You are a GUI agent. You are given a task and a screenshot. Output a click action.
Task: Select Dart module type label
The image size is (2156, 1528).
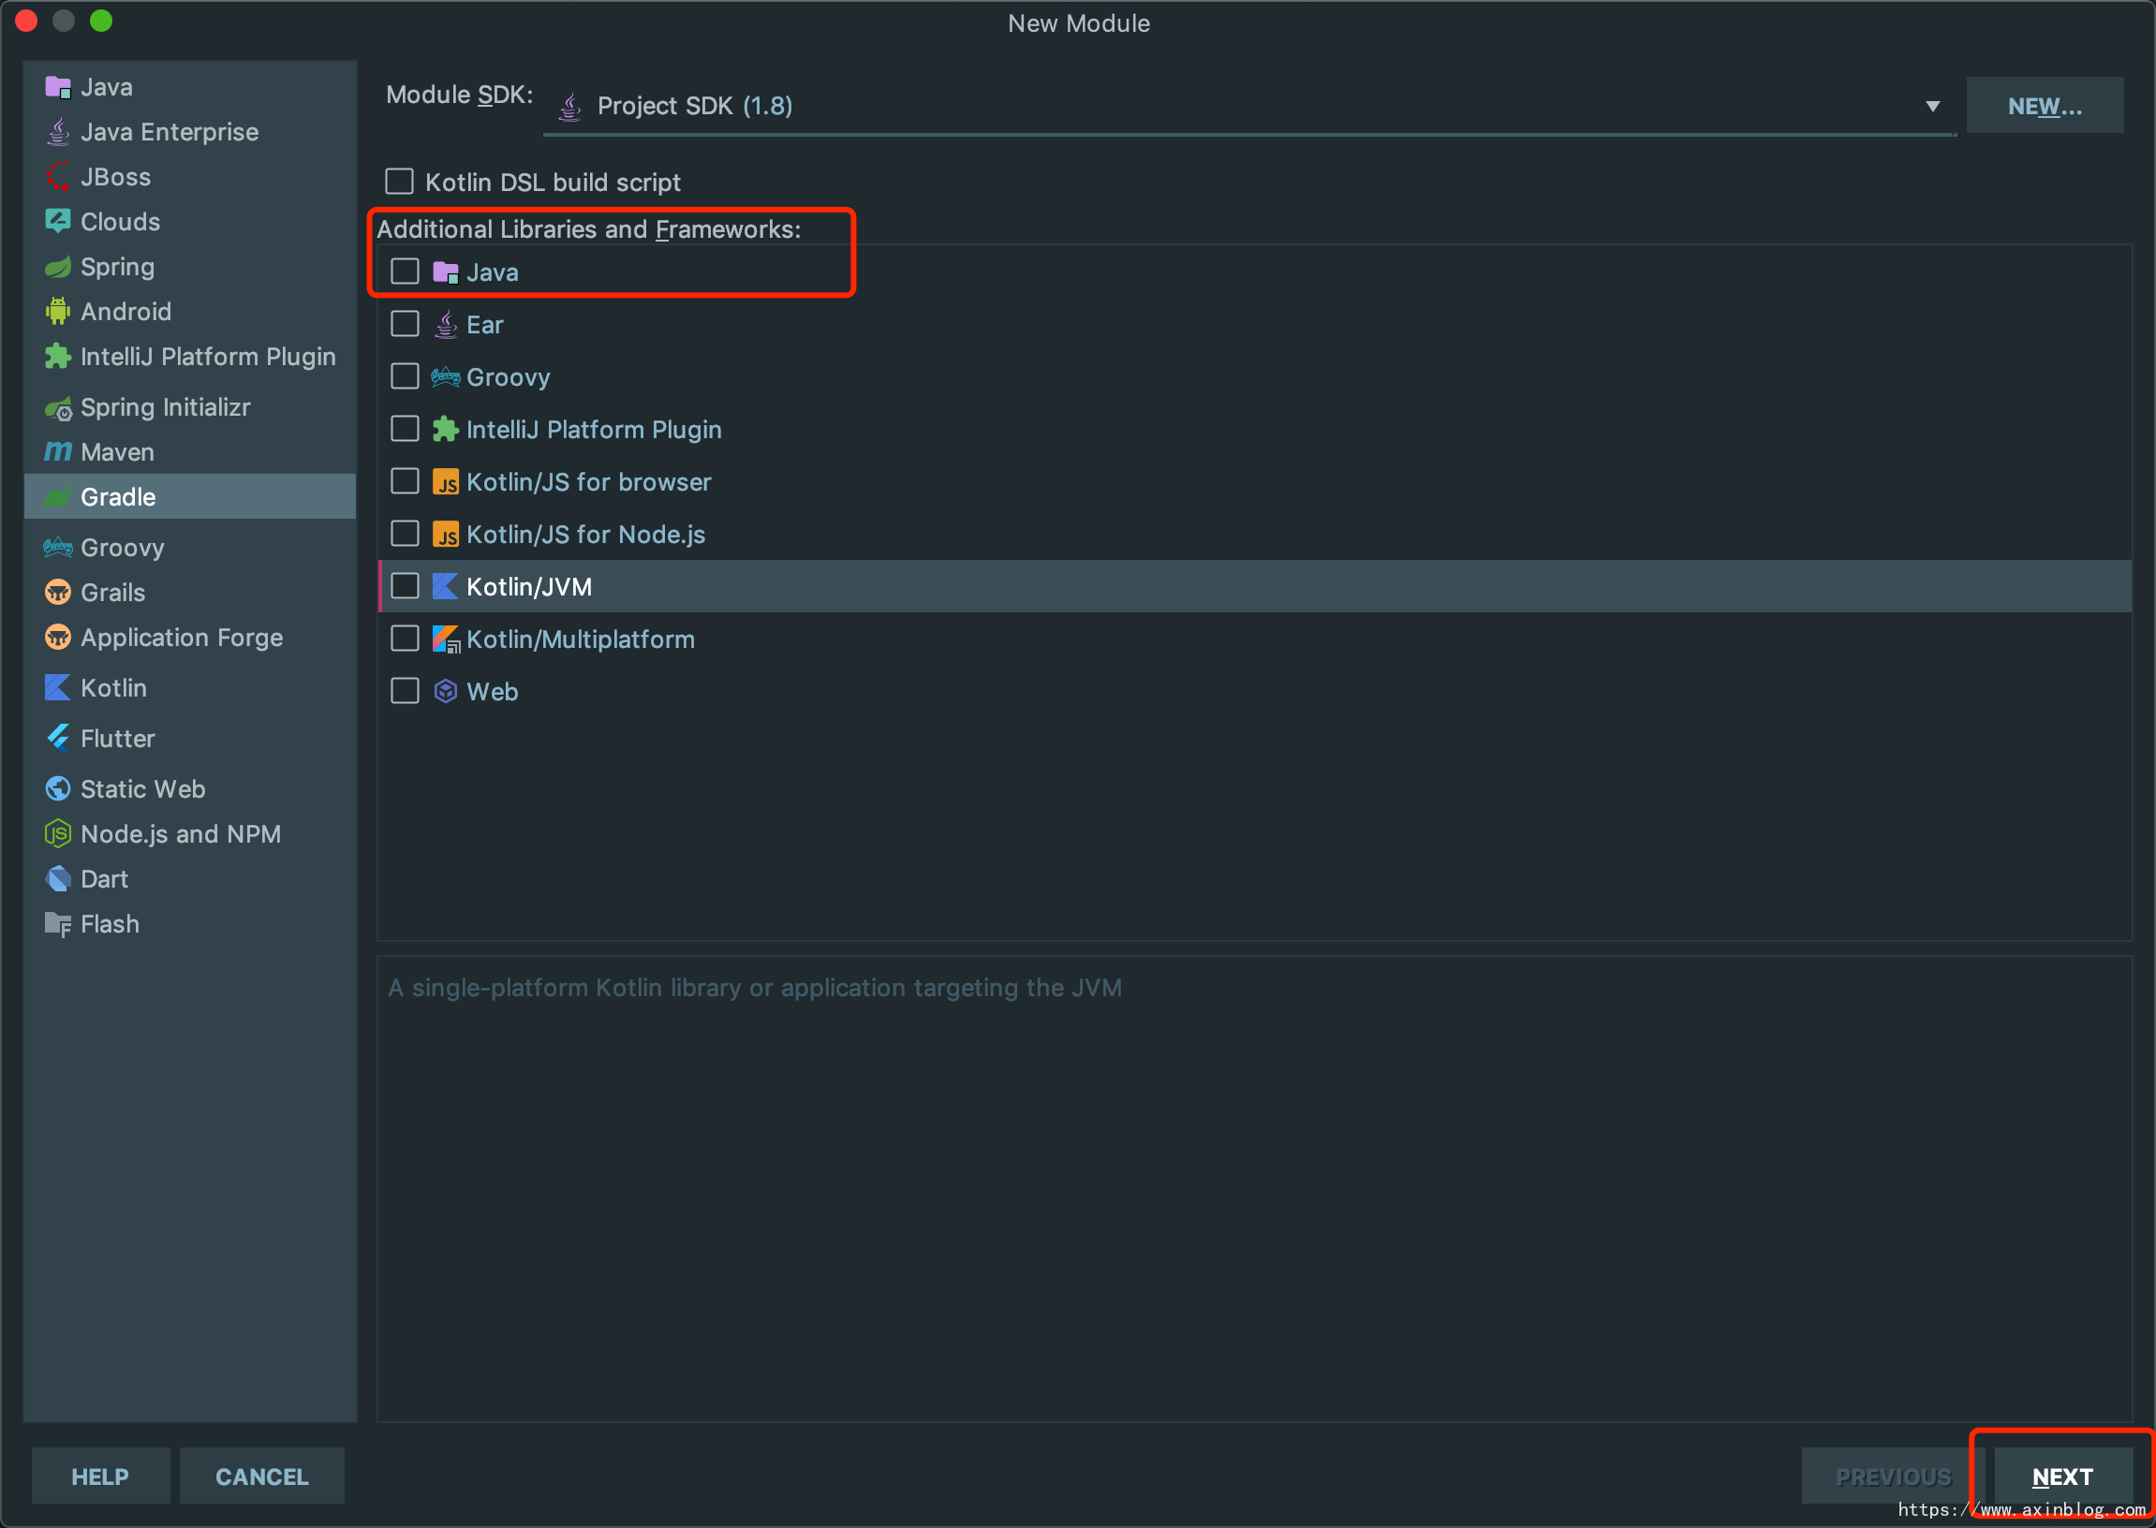105,879
